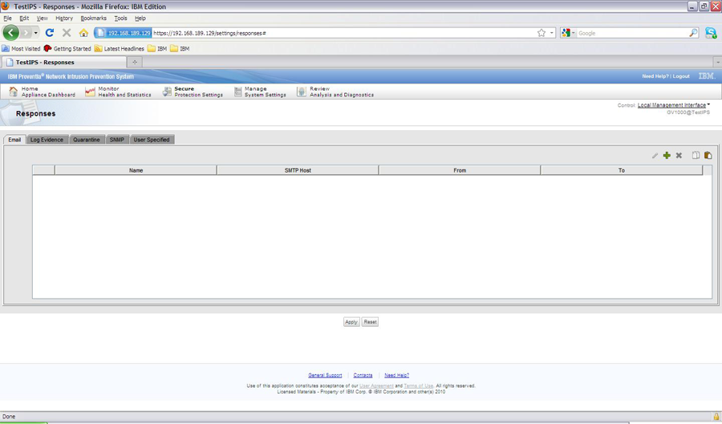Click the Reset button
722x424 pixels.
370,322
